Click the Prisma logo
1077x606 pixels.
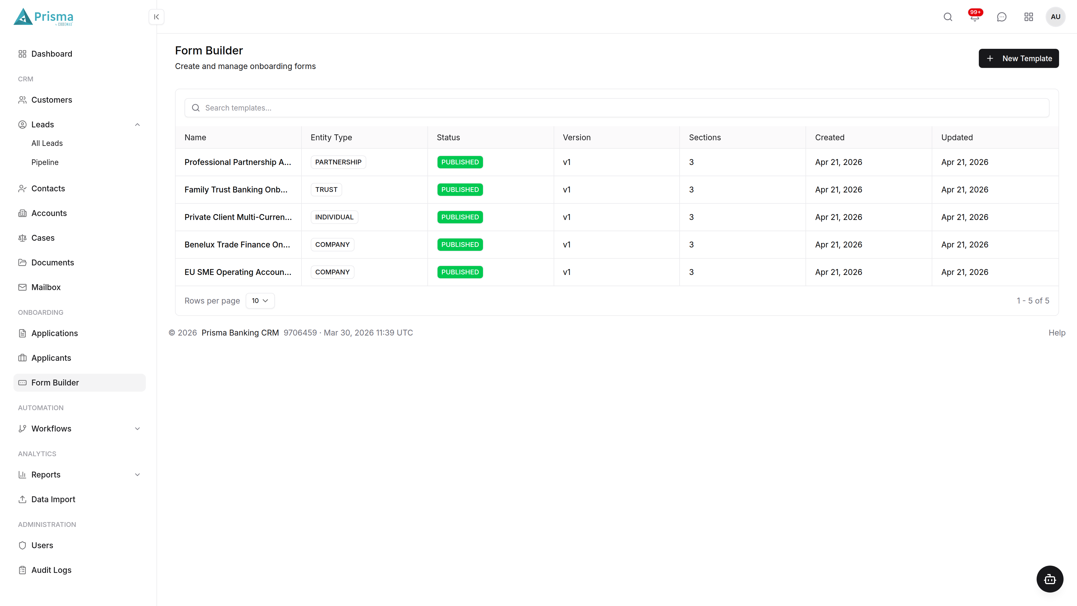point(43,17)
